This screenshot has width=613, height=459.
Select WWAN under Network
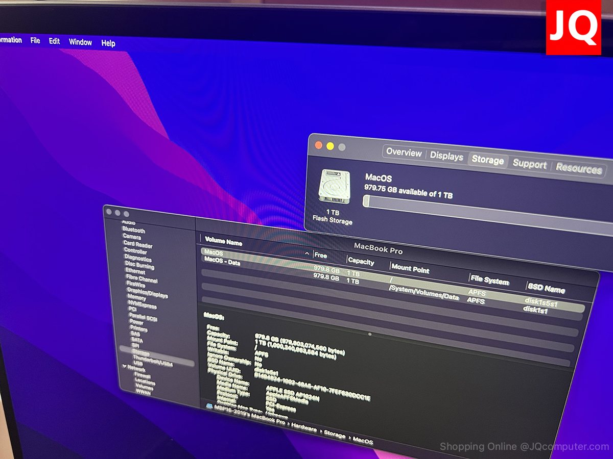click(x=143, y=393)
